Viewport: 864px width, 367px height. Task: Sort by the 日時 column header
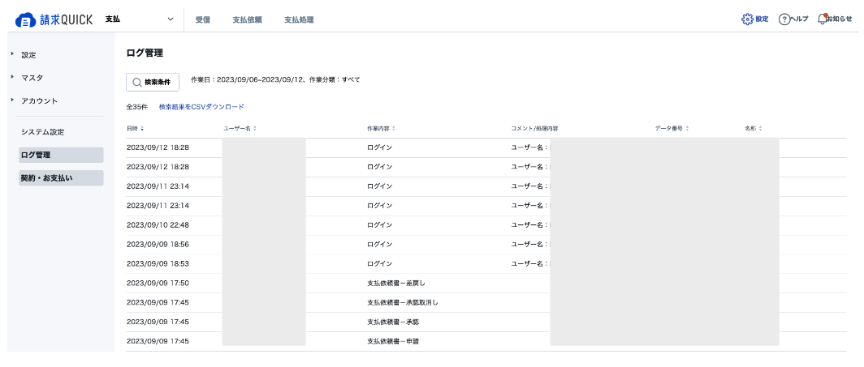coord(135,128)
